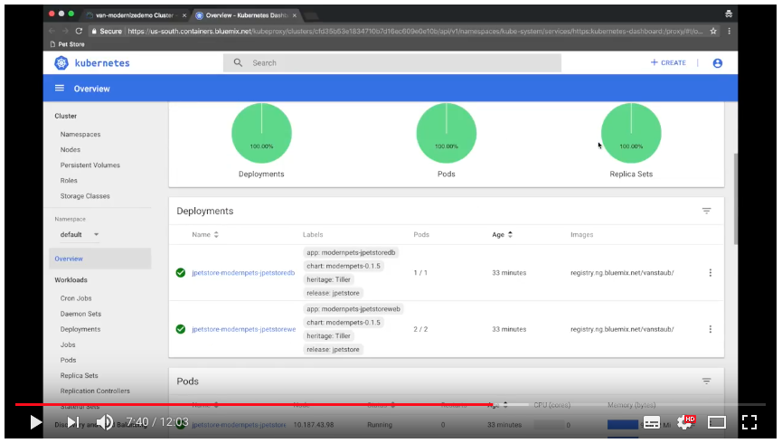Open Daemon Sets in sidebar
This screenshot has height=443, width=782.
pyautogui.click(x=80, y=314)
